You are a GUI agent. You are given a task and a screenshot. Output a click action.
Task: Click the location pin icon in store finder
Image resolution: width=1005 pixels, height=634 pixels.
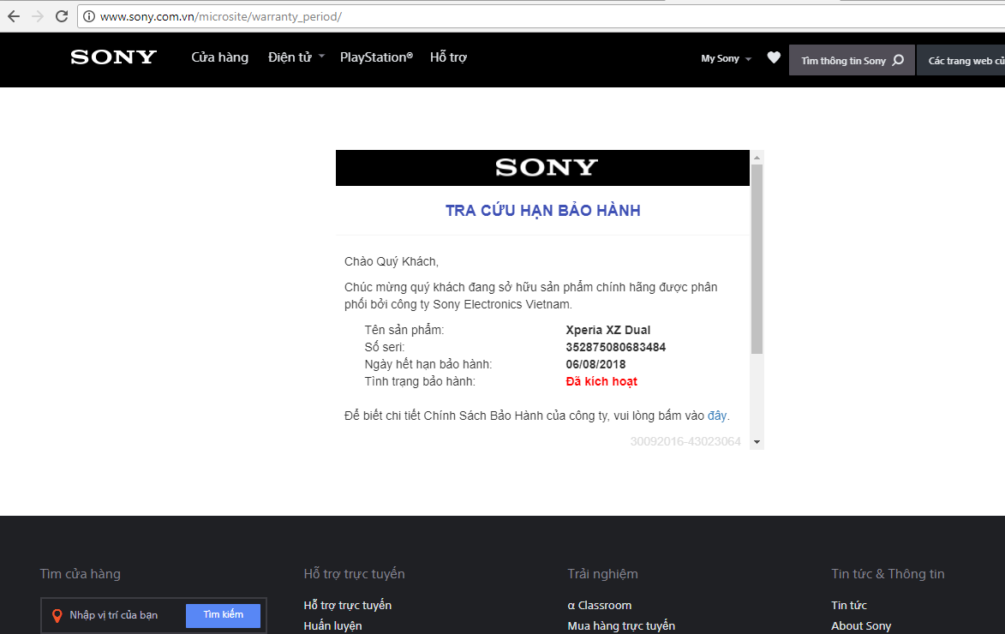pyautogui.click(x=57, y=615)
